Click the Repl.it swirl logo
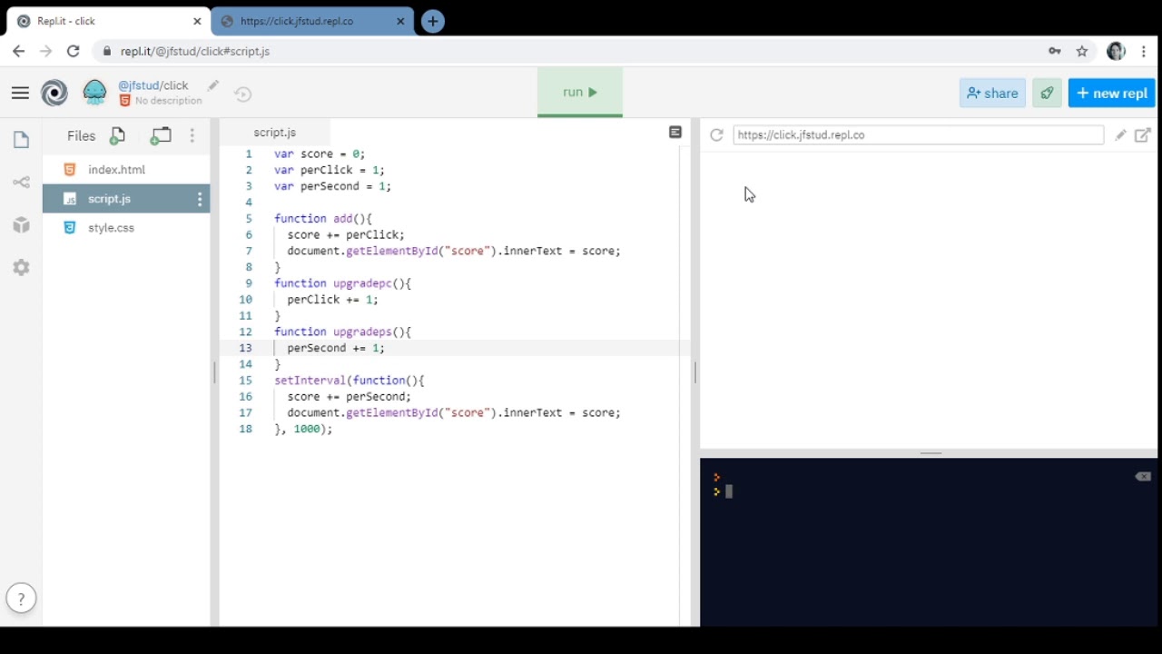Viewport: 1162px width, 654px height. coord(54,93)
